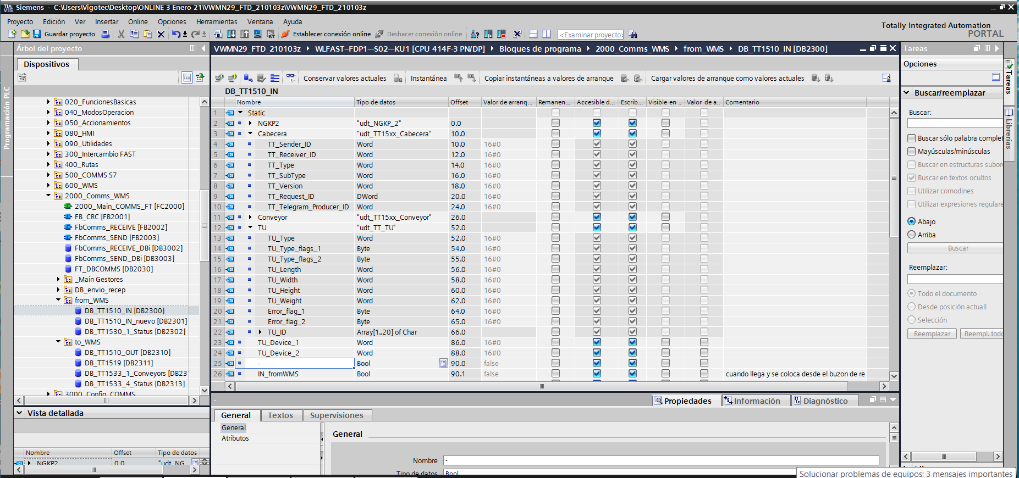Split editor area horizontally icon
The height and width of the screenshot is (478, 1019).
click(x=533, y=34)
